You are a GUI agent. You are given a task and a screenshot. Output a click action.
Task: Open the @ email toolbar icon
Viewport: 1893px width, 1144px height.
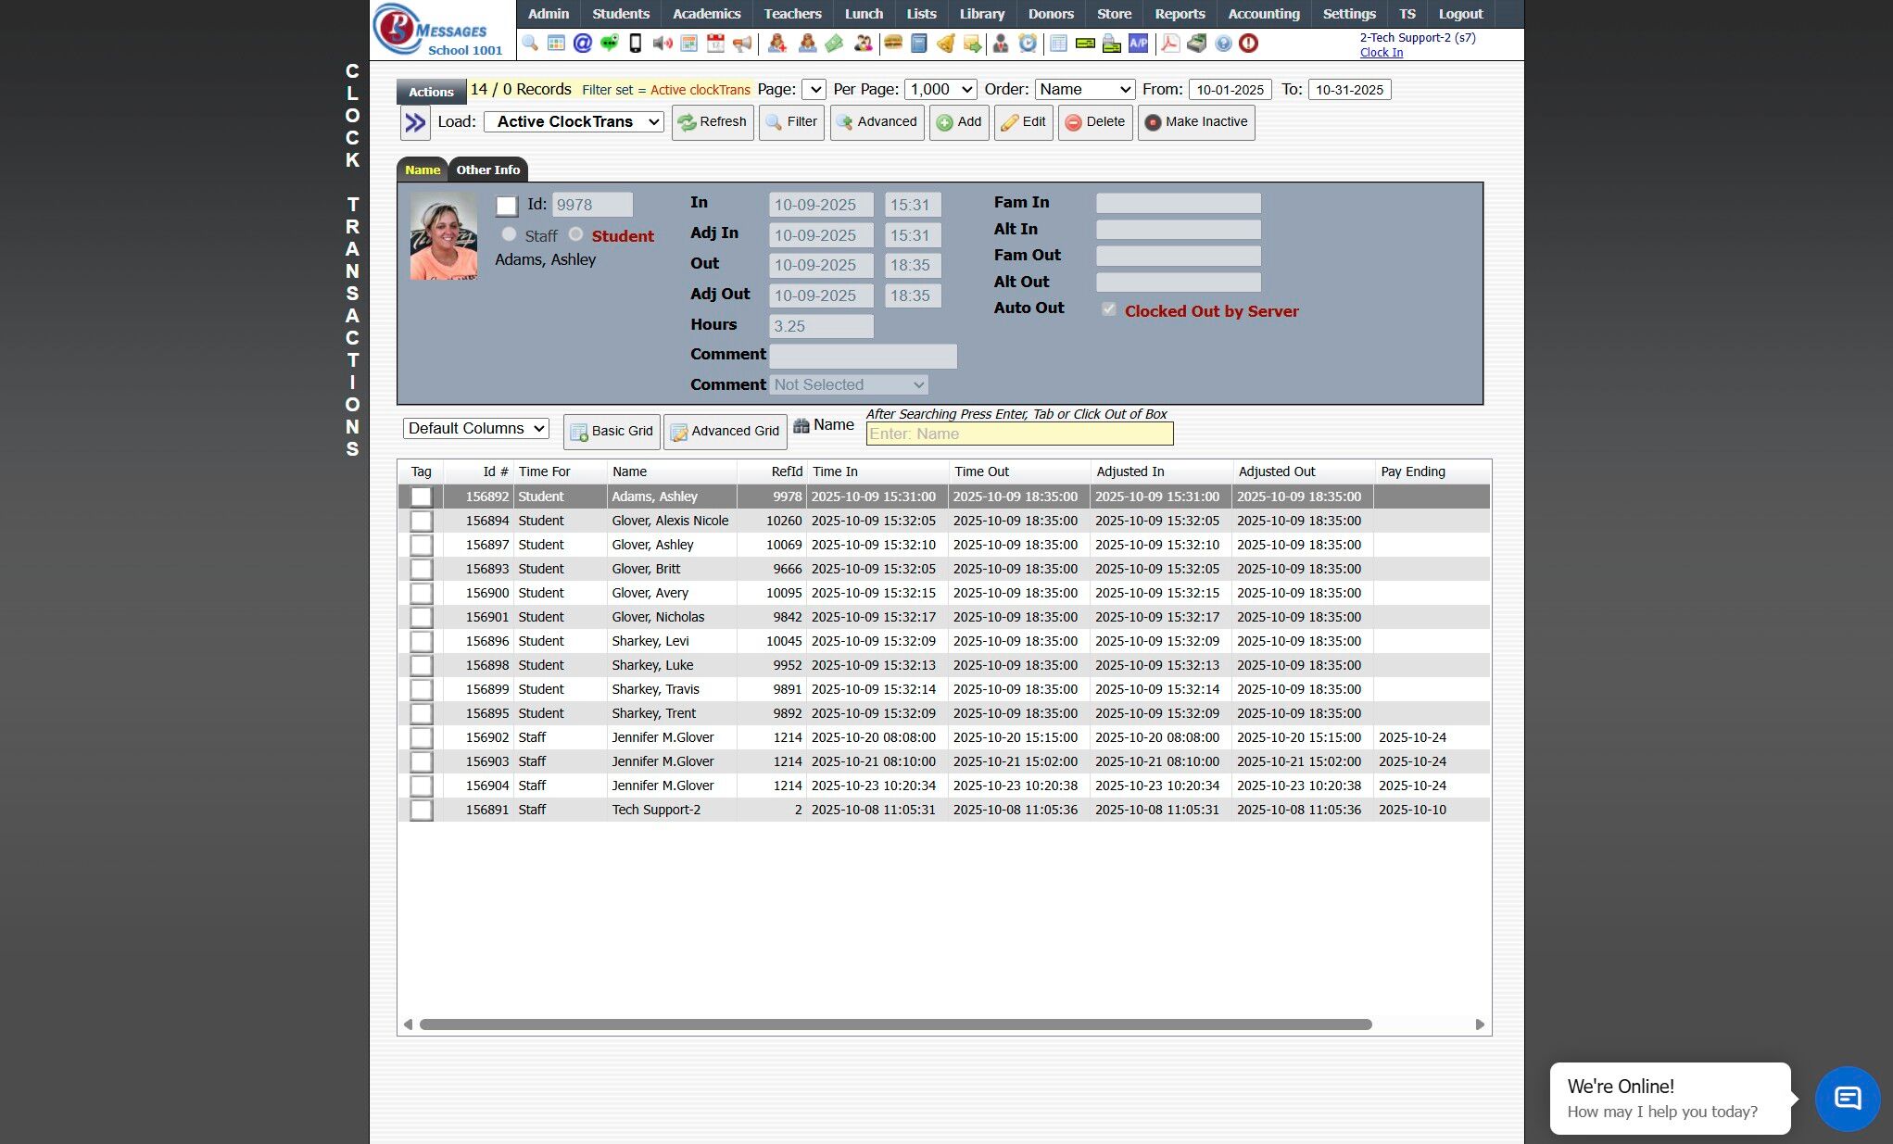583,44
